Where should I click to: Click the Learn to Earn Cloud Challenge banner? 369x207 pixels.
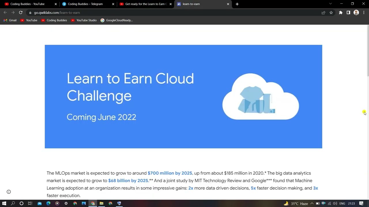point(183,97)
